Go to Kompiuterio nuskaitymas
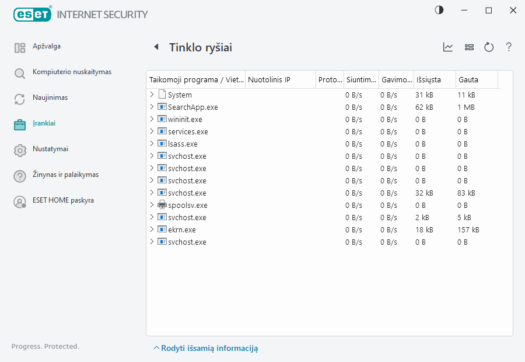 coord(72,72)
